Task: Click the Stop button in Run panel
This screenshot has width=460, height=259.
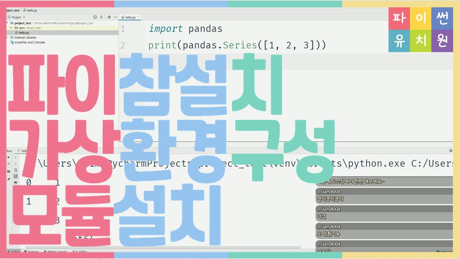Action: pyautogui.click(x=9, y=164)
